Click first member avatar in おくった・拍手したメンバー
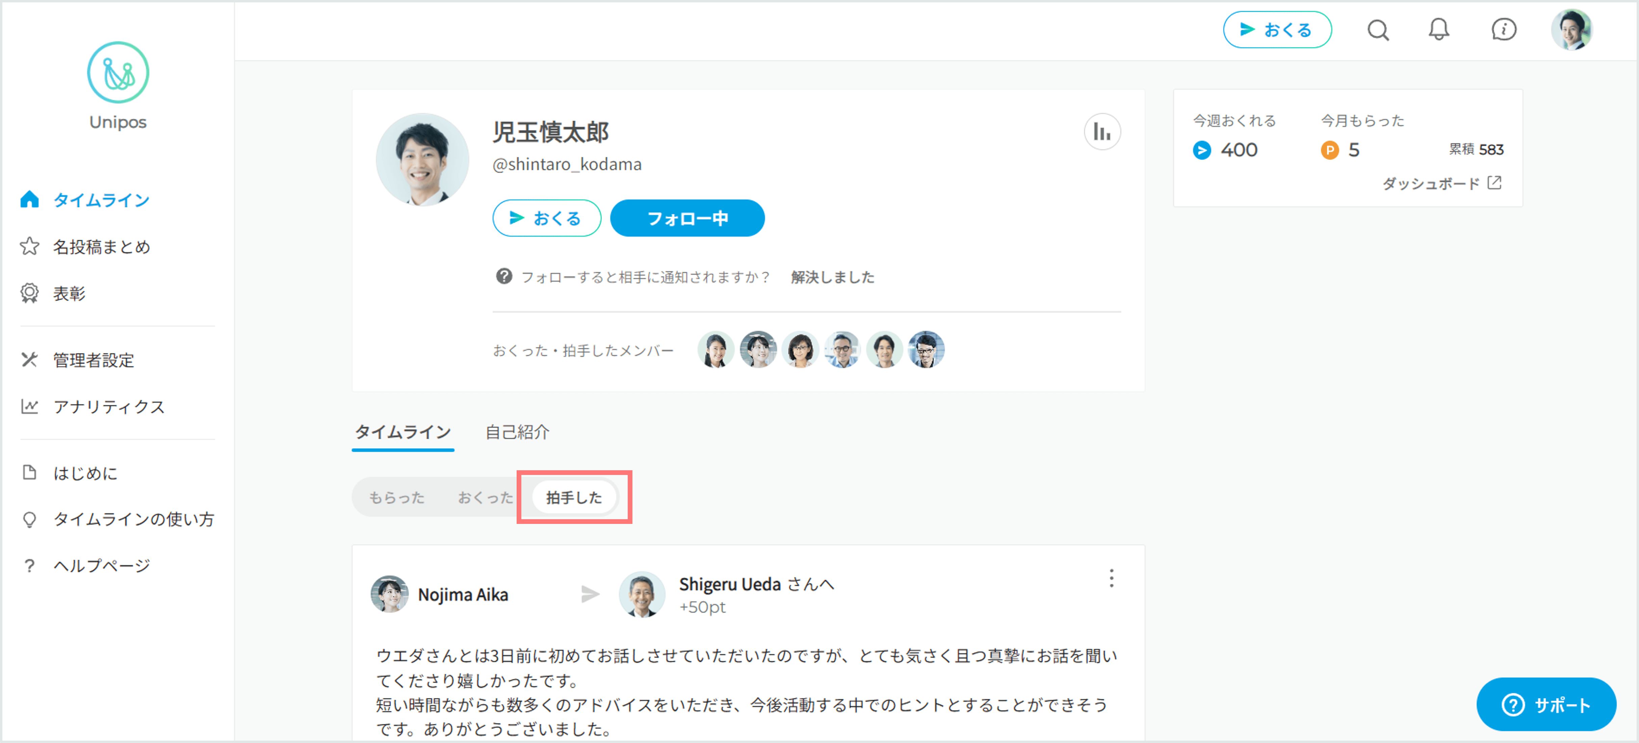The image size is (1639, 743). coord(716,349)
